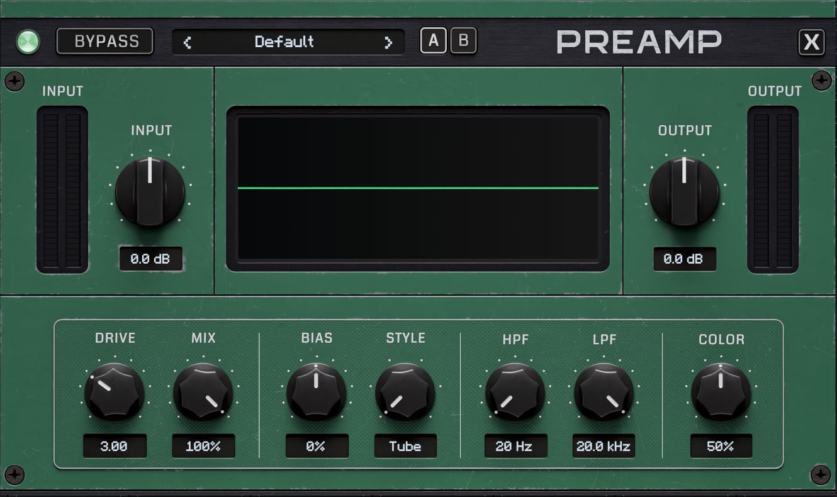Click the input 0.0 dB value field
Viewport: 837px width, 497px height.
150,259
